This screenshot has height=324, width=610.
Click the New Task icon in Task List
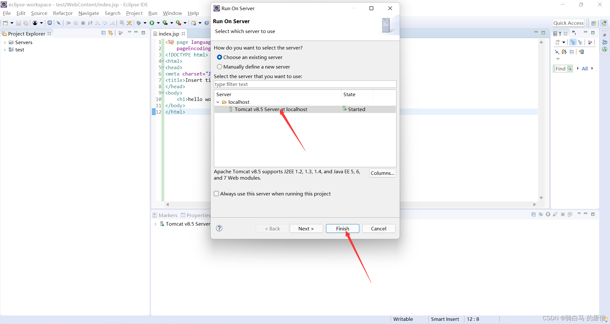tap(558, 42)
